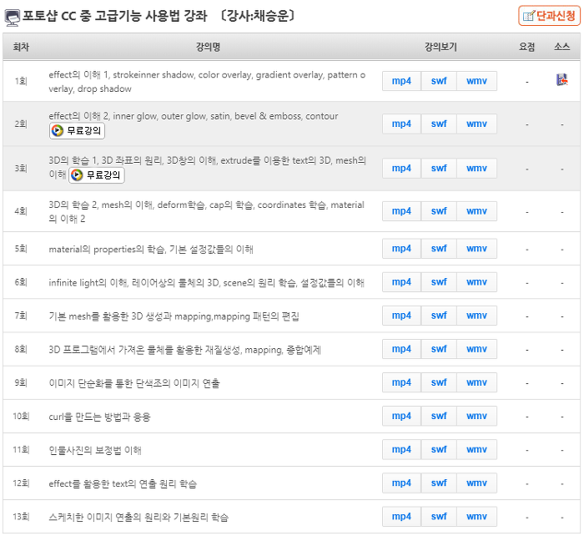Click the 회차 column header
Screen dimensions: 584x536
coord(21,47)
